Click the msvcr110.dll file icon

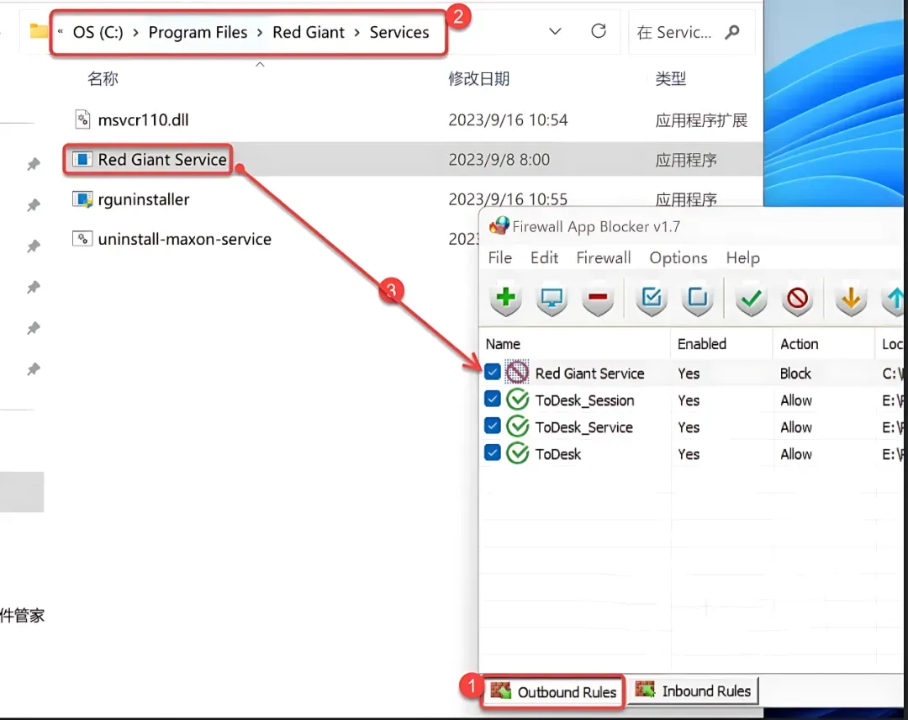point(82,119)
